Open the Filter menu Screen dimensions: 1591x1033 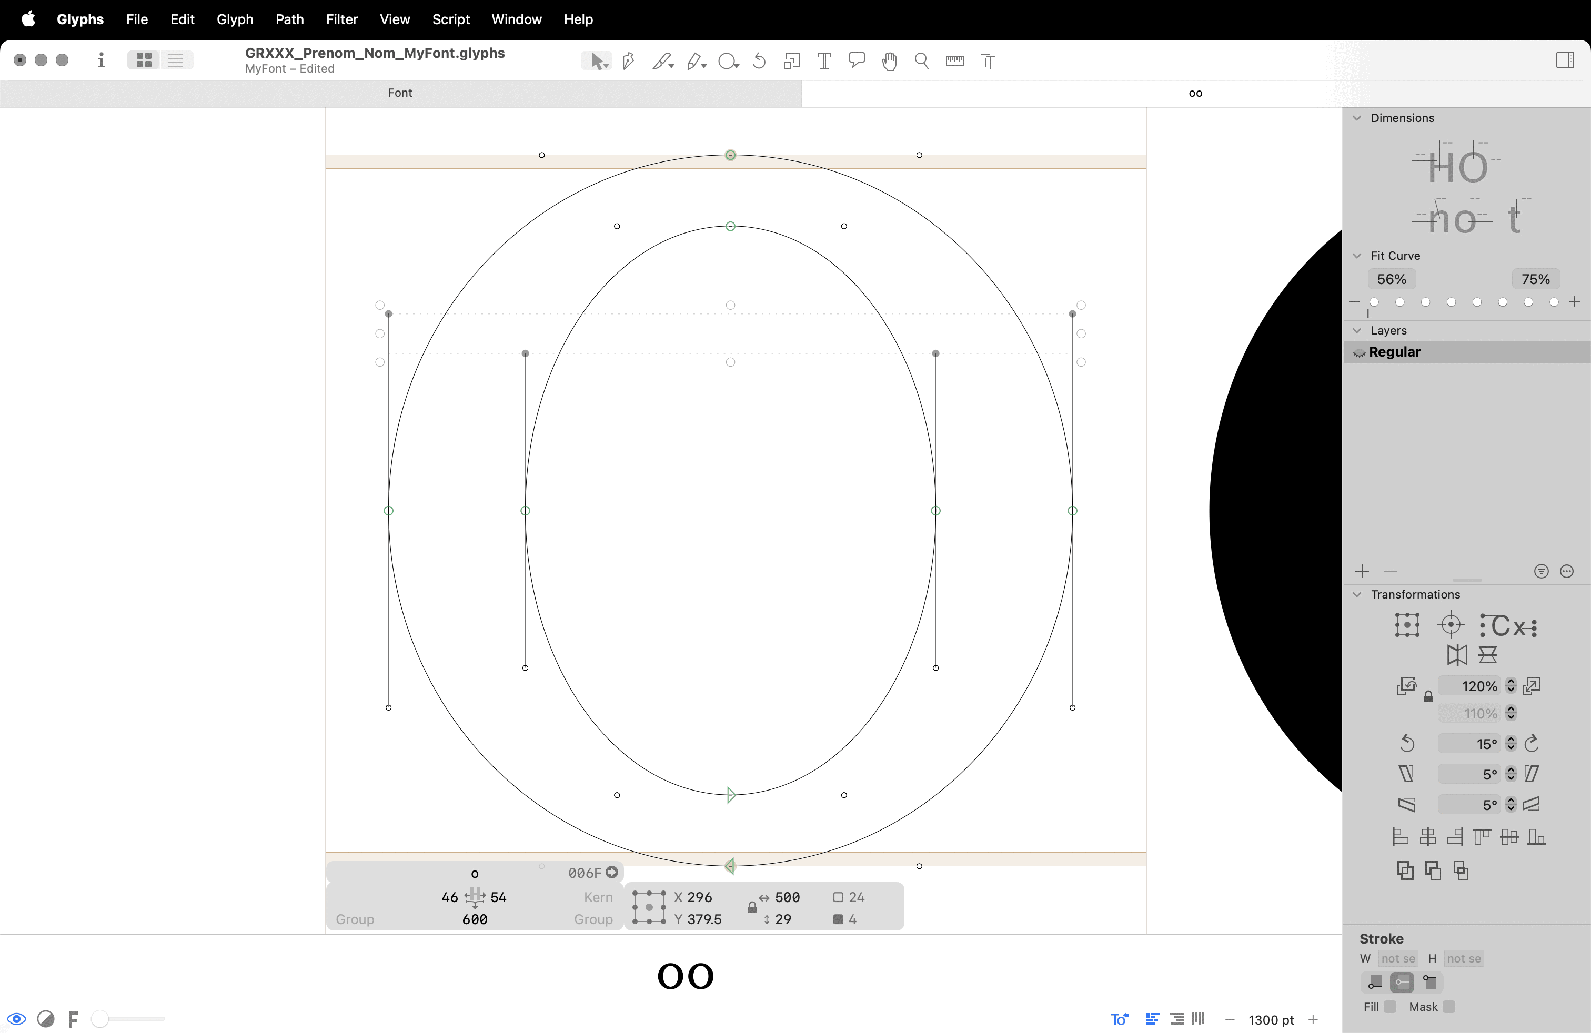tap(341, 19)
